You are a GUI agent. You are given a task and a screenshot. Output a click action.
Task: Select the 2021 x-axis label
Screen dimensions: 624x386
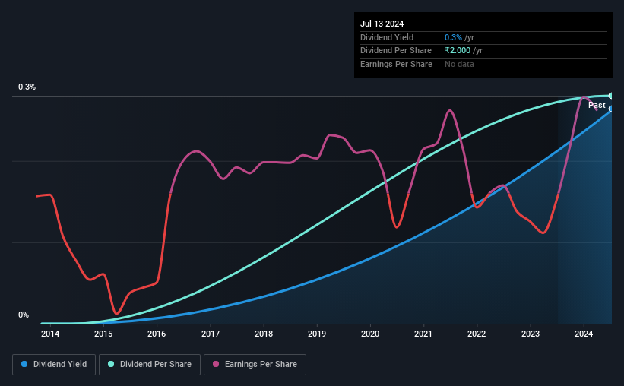point(423,334)
